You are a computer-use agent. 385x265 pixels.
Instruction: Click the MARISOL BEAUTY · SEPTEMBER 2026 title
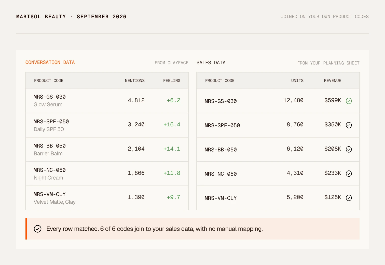click(71, 17)
